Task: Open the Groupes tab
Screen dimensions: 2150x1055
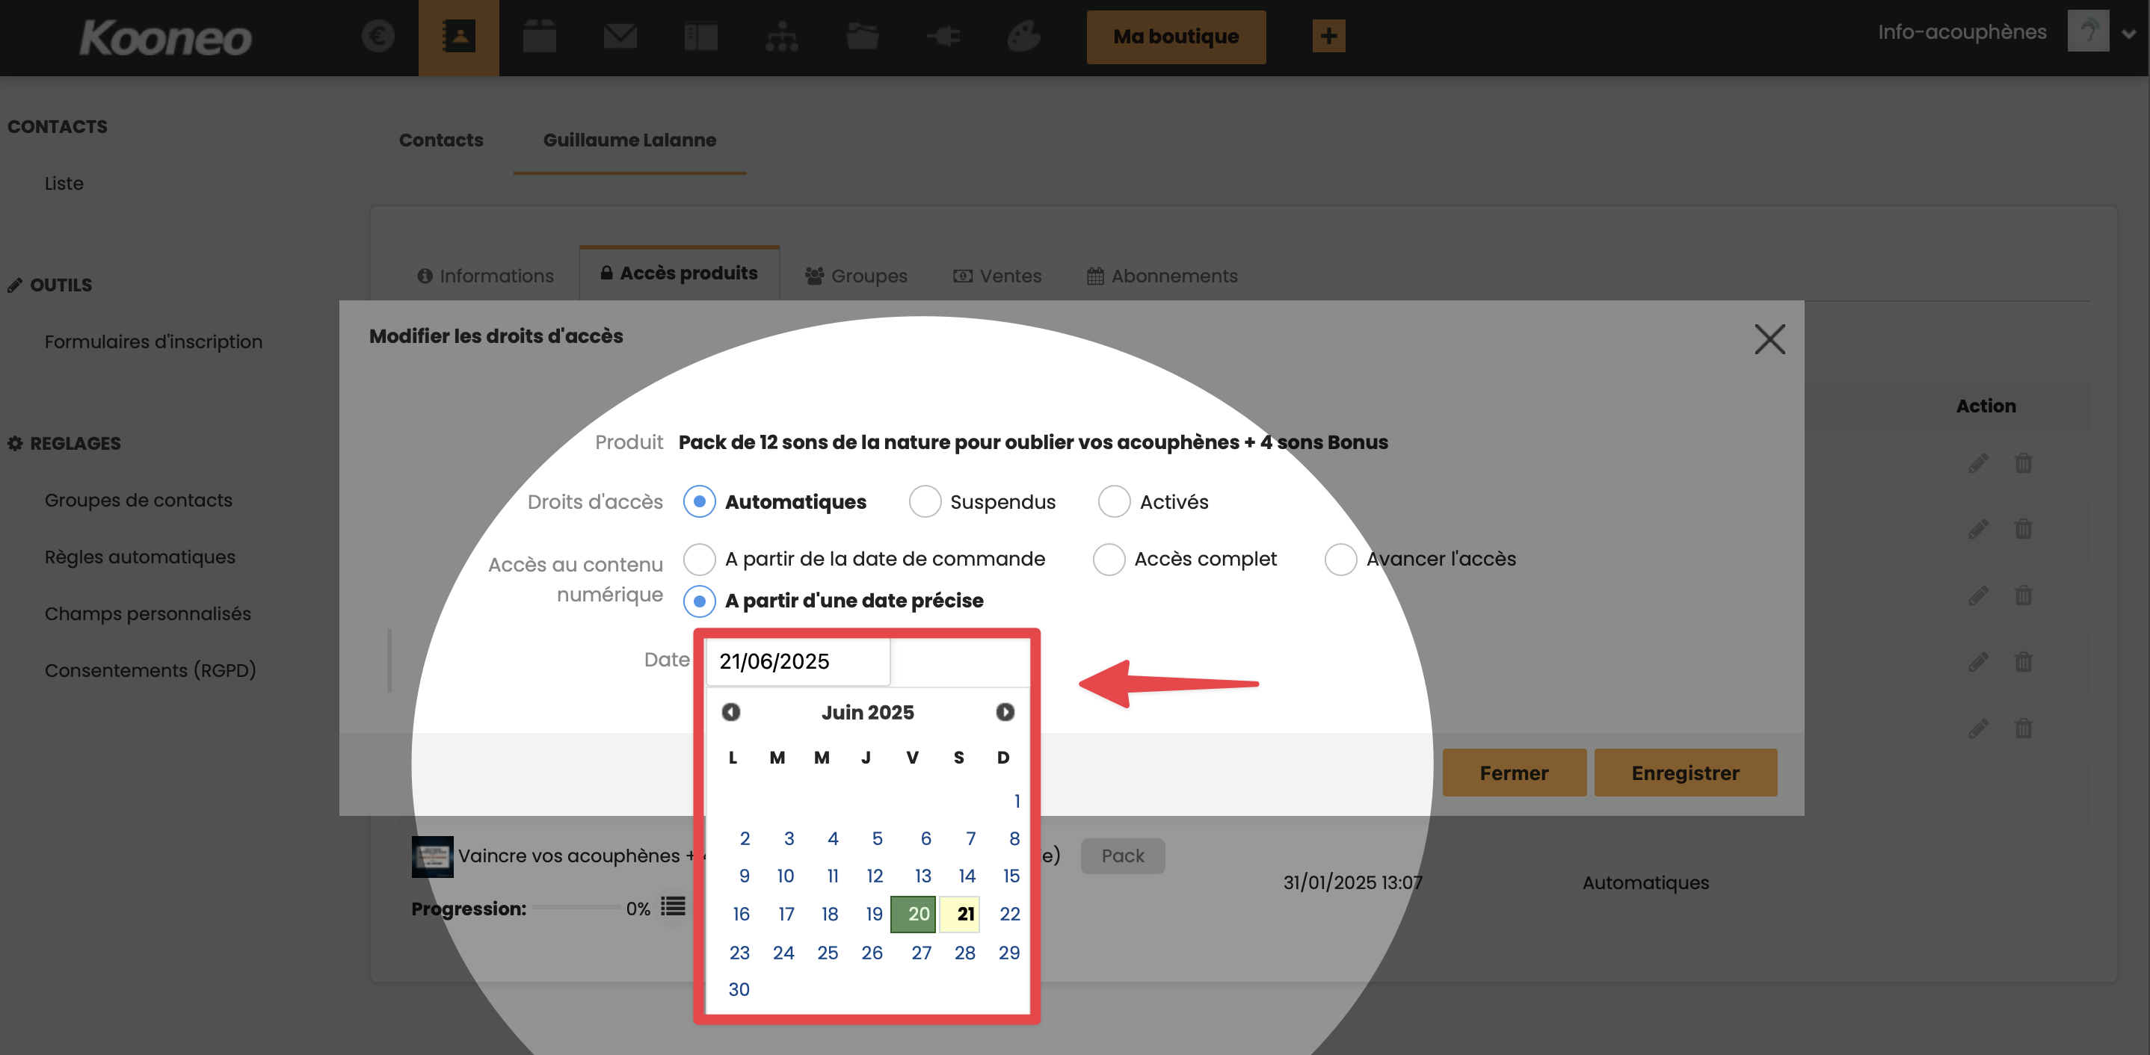Action: point(856,276)
